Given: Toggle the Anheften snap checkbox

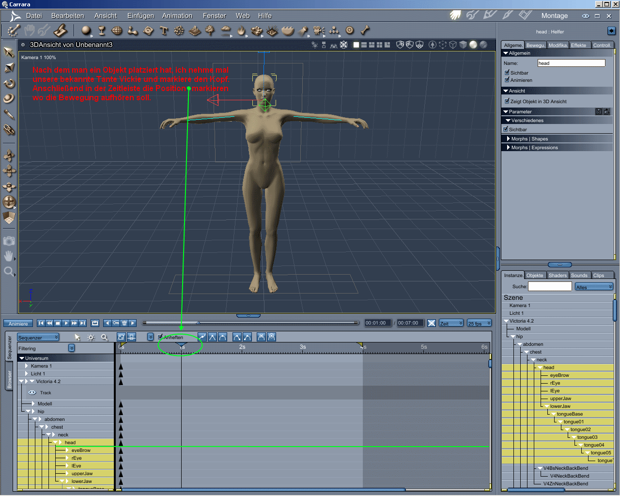Looking at the screenshot, I should click(x=160, y=337).
